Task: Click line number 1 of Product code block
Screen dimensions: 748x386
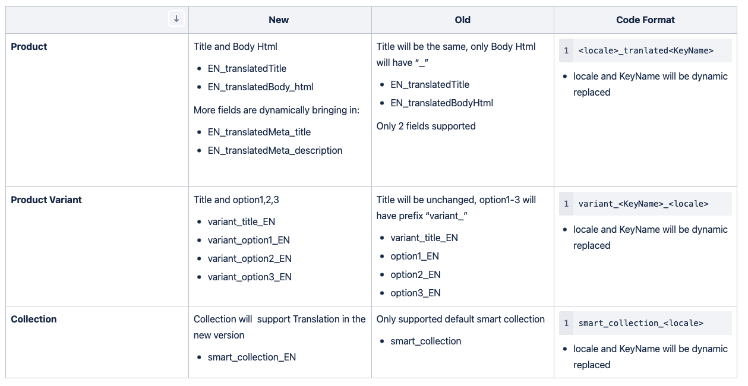Action: (x=566, y=50)
